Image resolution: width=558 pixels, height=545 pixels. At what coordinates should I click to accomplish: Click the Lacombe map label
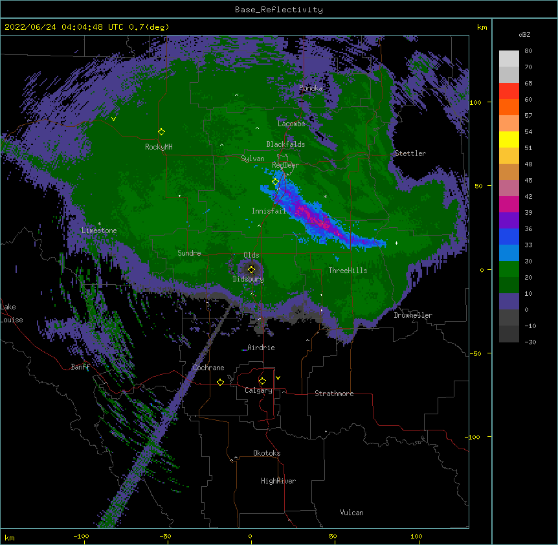[291, 124]
